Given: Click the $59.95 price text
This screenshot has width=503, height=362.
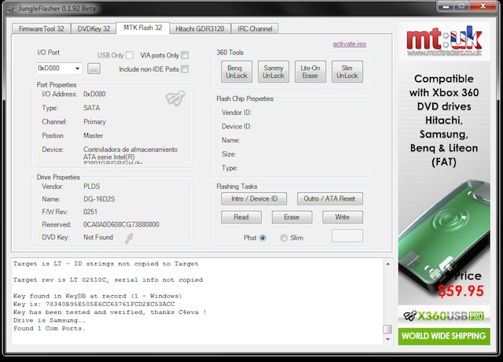Looking at the screenshot, I should tap(461, 291).
